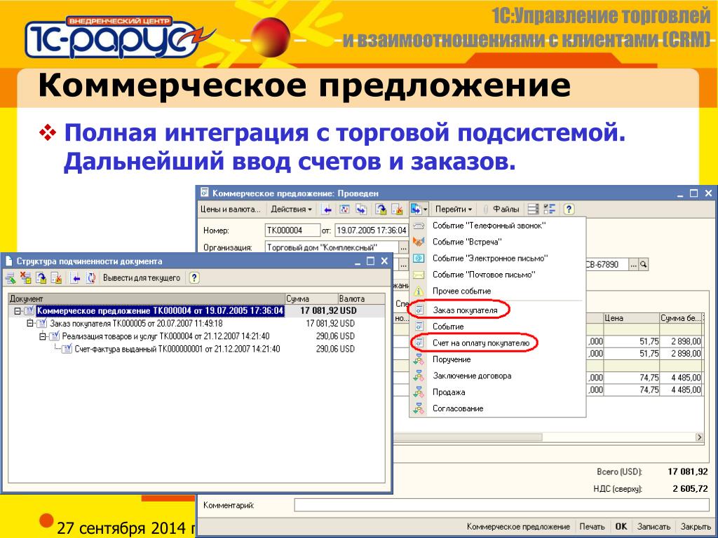
Task: Select Событие "Встреча" menu item
Action: [x=497, y=242]
